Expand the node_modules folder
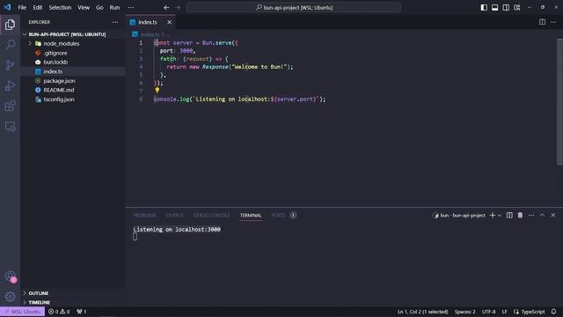Viewport: 563px width, 317px height. 30,43
